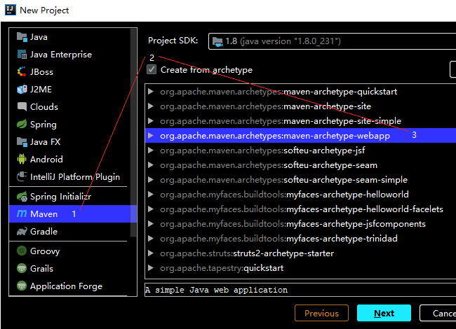The width and height of the screenshot is (456, 329).
Task: Select maven-archetype-quickstart archetype text
Action: (x=279, y=92)
